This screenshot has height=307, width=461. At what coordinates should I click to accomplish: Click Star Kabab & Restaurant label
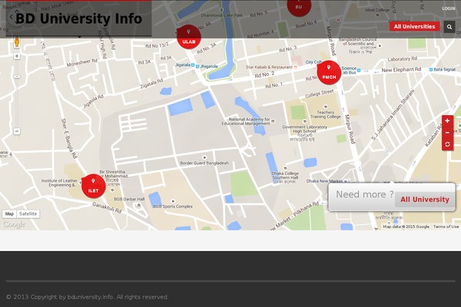pyautogui.click(x=269, y=68)
